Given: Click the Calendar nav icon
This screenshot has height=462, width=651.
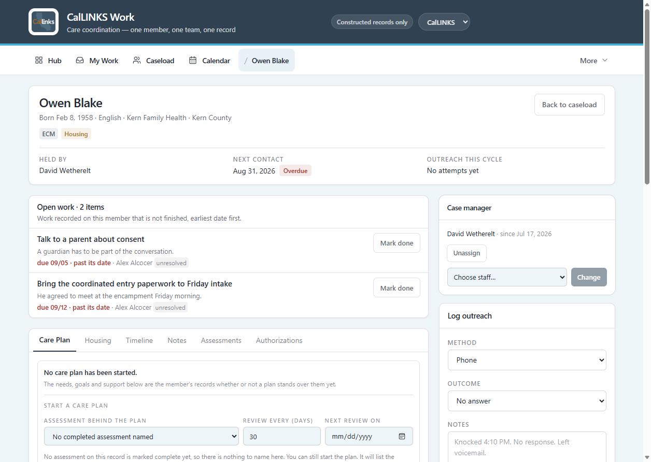Looking at the screenshot, I should coord(193,60).
